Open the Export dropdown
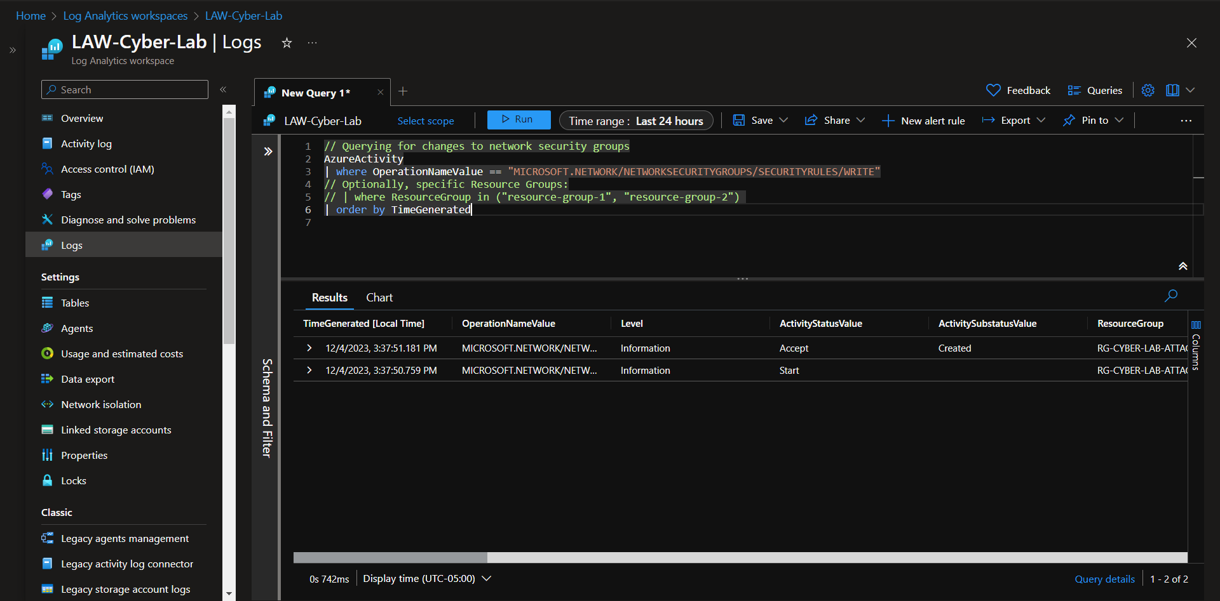This screenshot has width=1220, height=601. click(1013, 120)
